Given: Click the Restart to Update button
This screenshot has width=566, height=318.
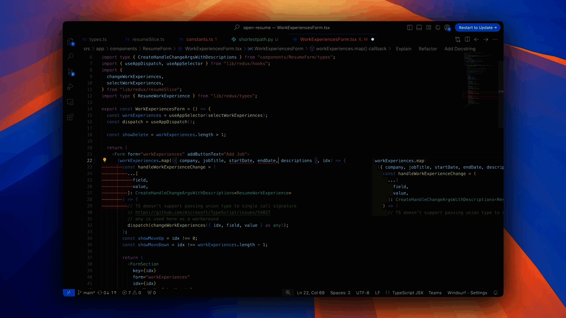Looking at the screenshot, I should pyautogui.click(x=478, y=28).
